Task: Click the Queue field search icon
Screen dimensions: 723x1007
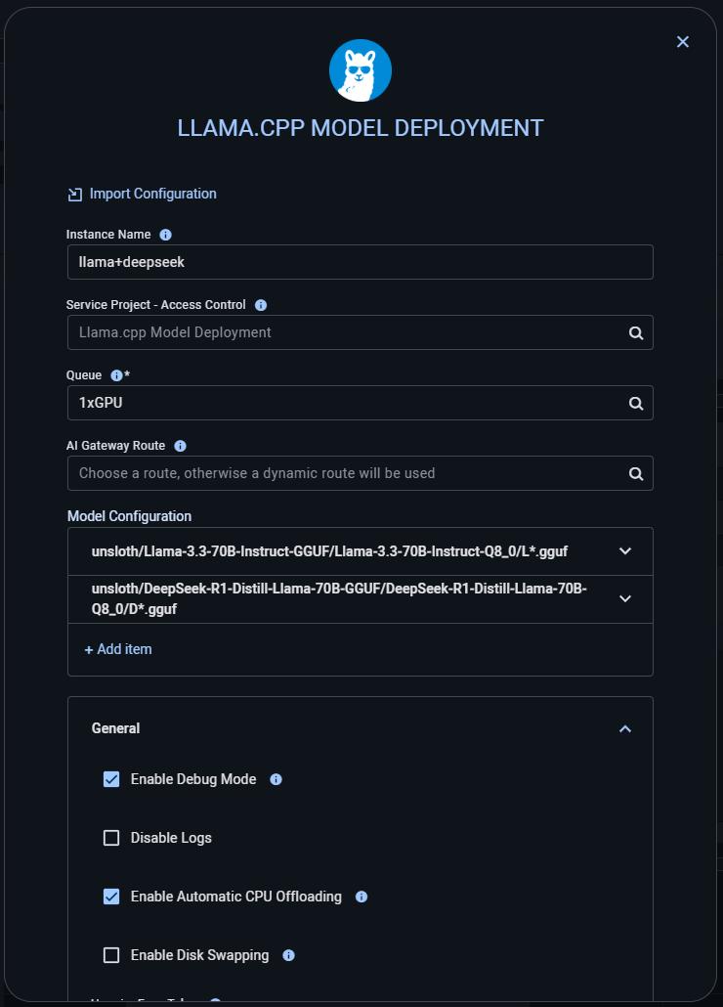Action: tap(636, 403)
